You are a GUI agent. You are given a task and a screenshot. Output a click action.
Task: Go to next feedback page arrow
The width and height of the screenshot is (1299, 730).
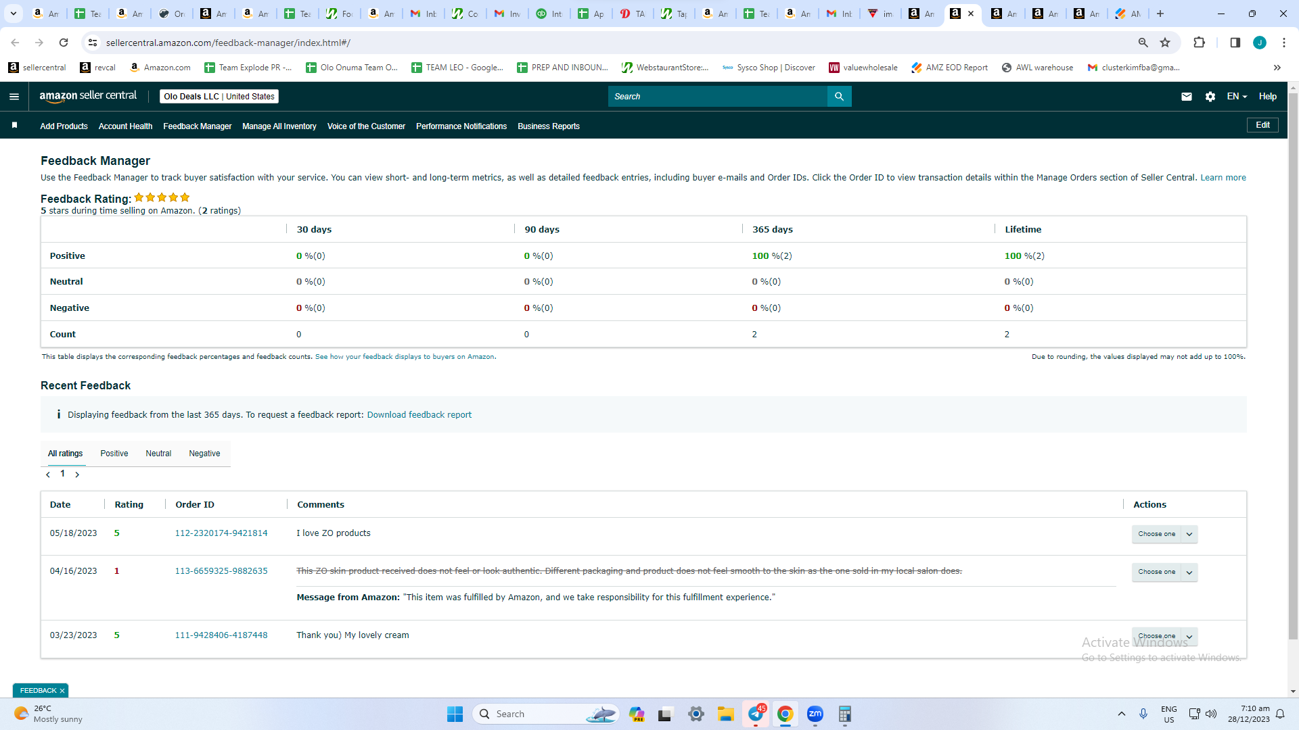[x=77, y=474]
